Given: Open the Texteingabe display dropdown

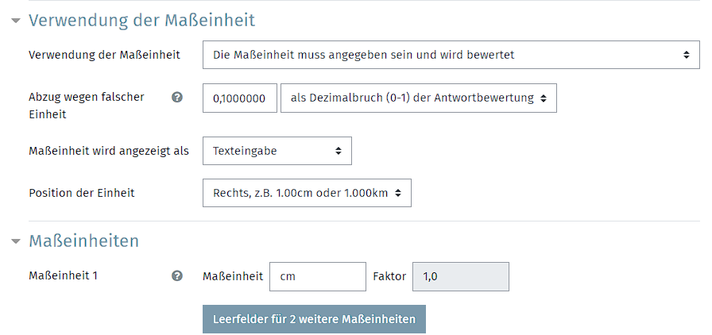Looking at the screenshot, I should click(x=277, y=151).
